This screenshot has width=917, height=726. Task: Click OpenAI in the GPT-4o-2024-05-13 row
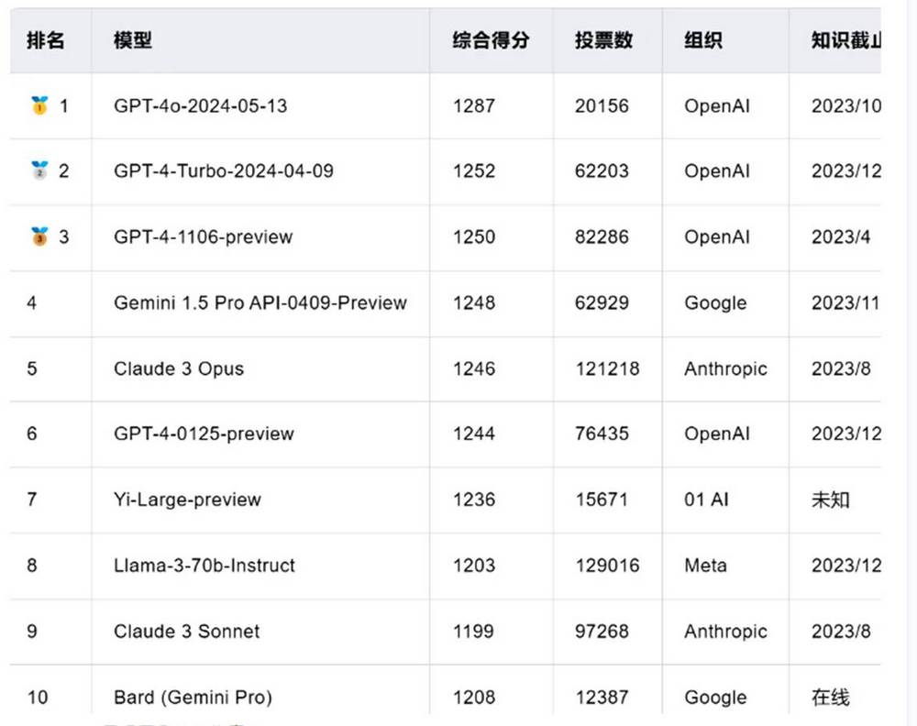(x=717, y=105)
